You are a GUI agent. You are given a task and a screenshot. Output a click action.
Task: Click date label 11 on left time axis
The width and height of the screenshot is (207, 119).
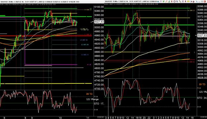[88, 118]
